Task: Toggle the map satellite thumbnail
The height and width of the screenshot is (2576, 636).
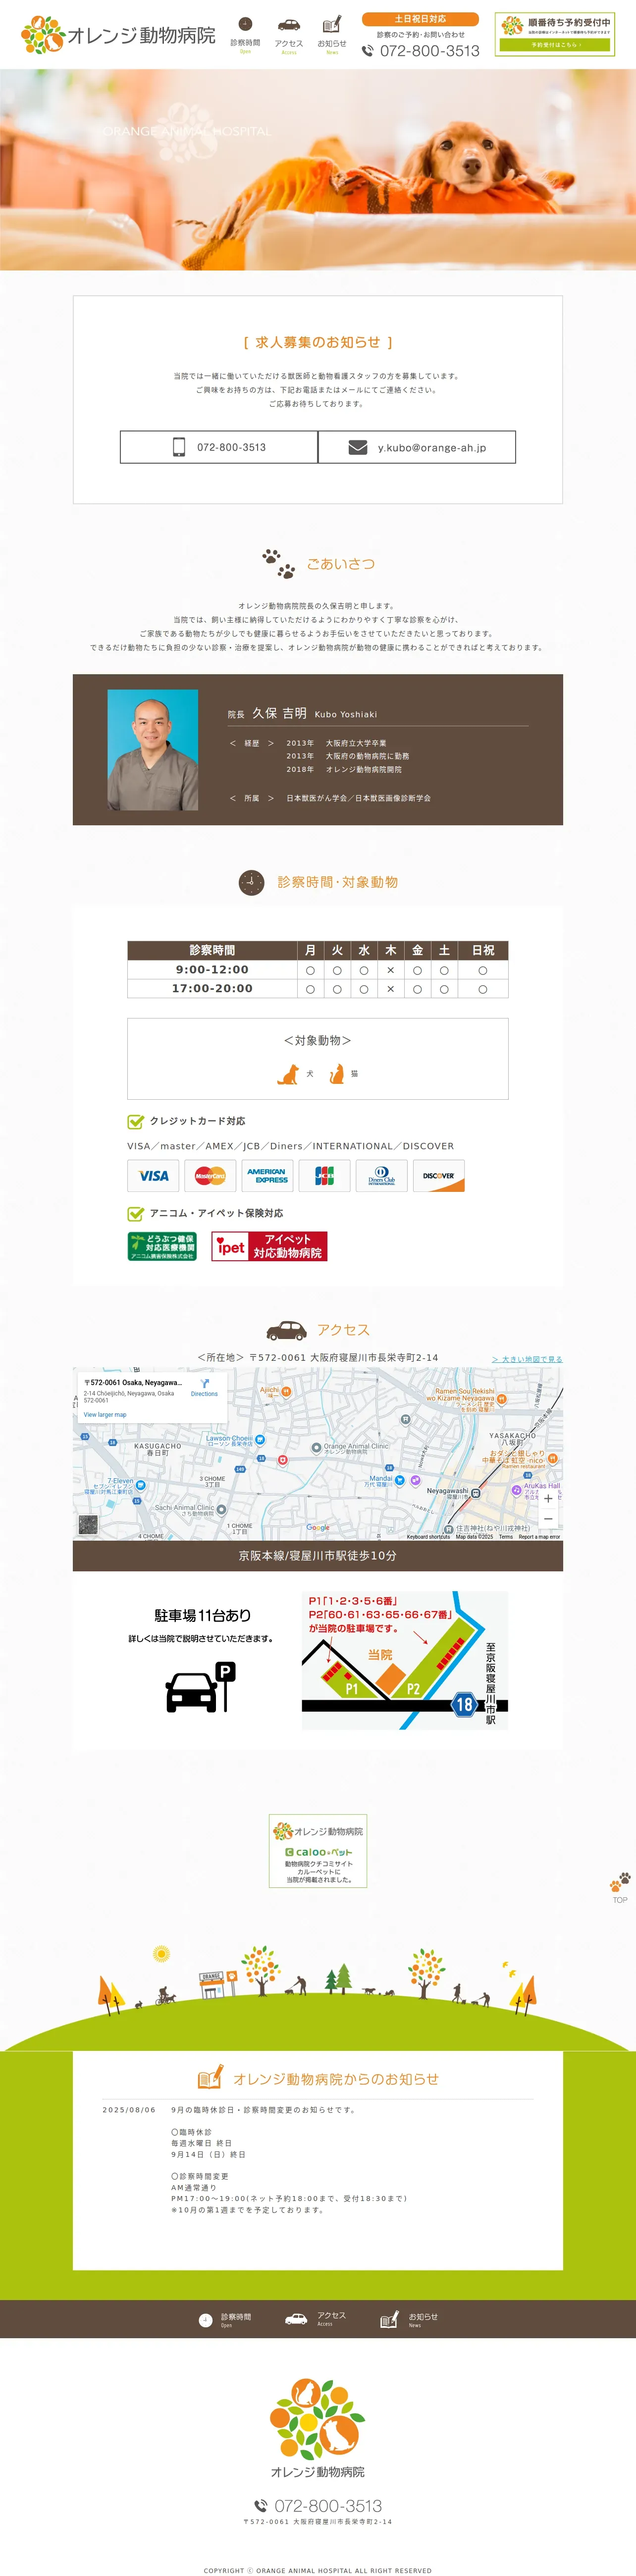Action: (x=88, y=1525)
